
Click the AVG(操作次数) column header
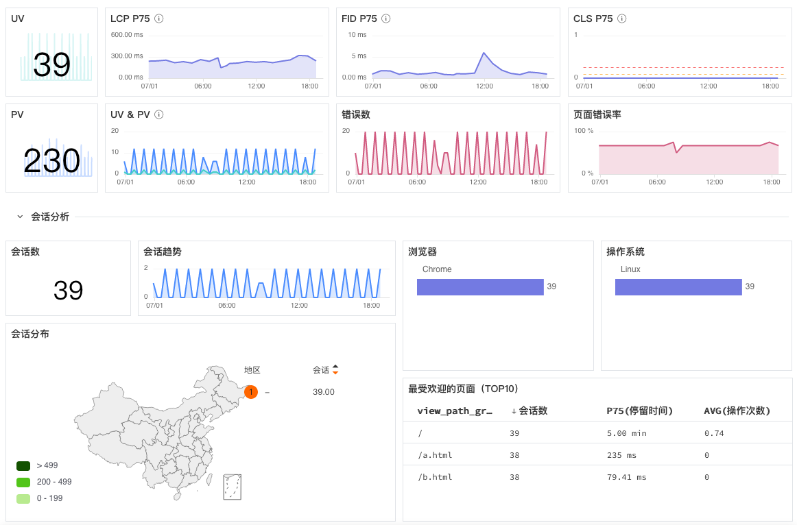point(737,411)
